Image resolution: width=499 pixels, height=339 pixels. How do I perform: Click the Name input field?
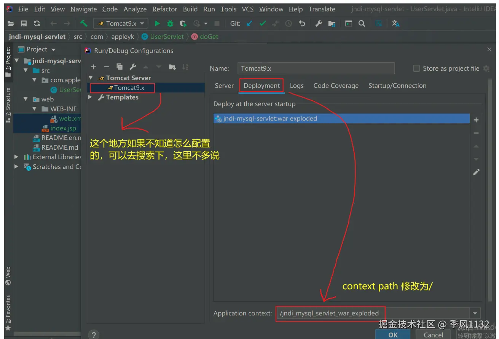(x=316, y=68)
